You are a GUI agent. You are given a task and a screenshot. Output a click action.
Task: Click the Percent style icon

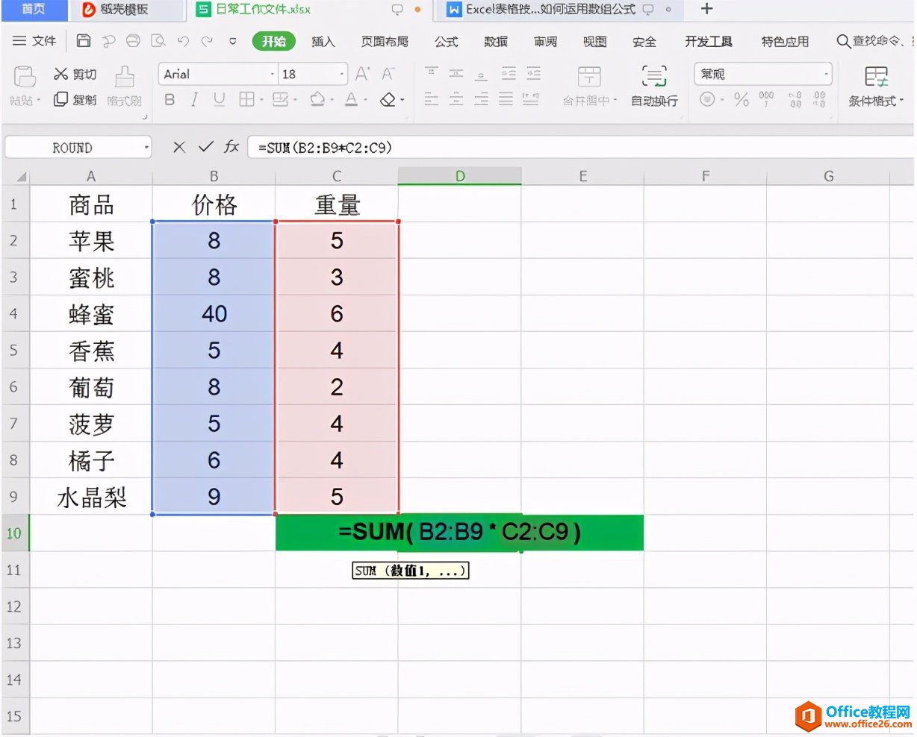tap(741, 99)
